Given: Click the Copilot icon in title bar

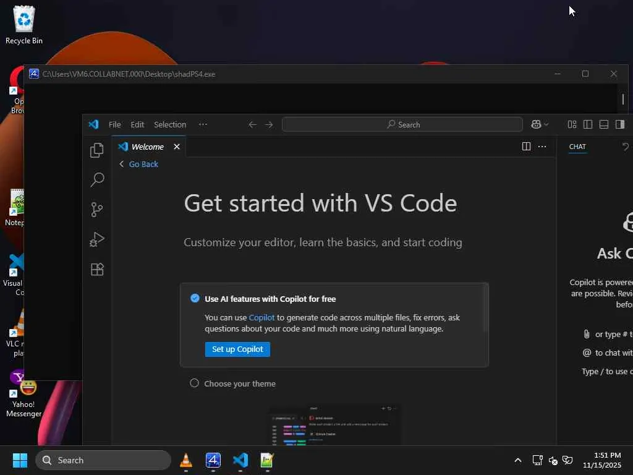Looking at the screenshot, I should pos(536,124).
